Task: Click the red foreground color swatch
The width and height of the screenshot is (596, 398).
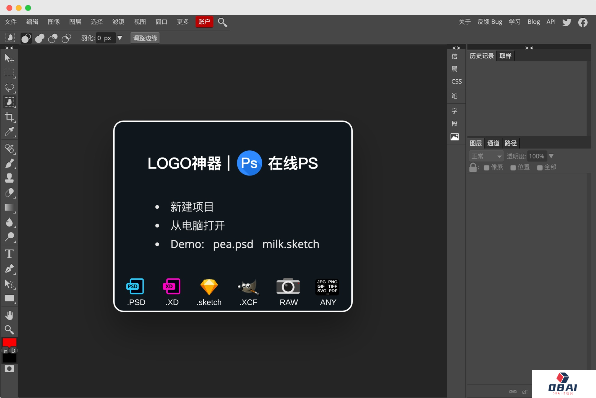Action: (x=9, y=342)
